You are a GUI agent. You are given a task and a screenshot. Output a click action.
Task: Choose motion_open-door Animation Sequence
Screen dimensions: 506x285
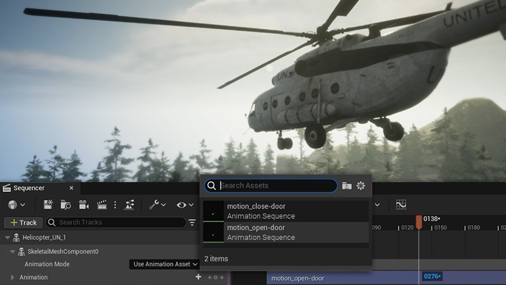pos(286,232)
